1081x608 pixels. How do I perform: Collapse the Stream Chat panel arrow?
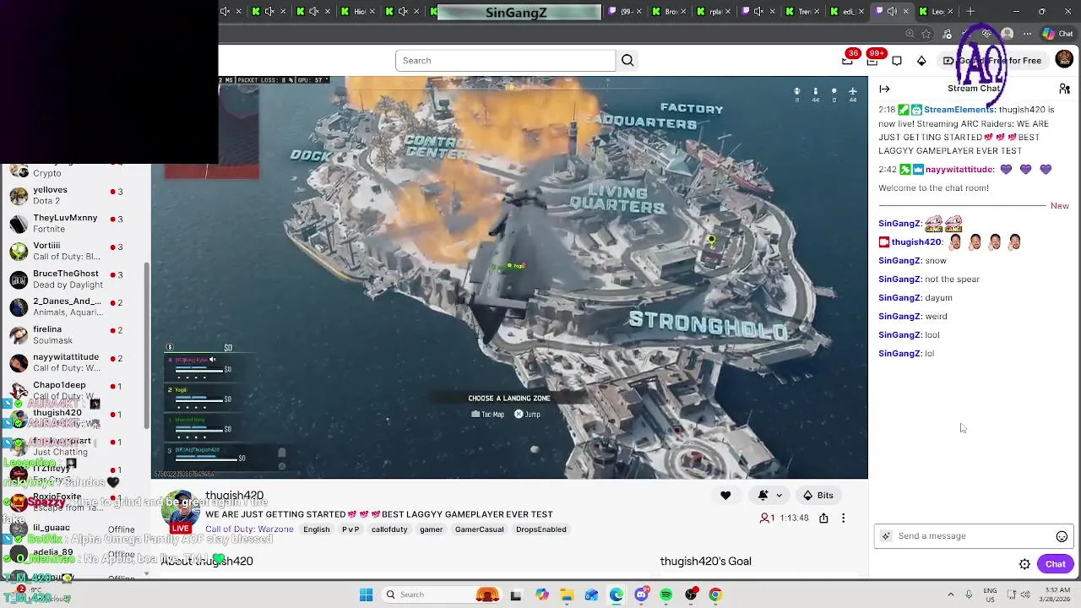pyautogui.click(x=884, y=89)
